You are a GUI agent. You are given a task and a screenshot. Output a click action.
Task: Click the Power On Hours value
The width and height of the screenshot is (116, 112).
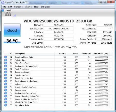[104, 43]
